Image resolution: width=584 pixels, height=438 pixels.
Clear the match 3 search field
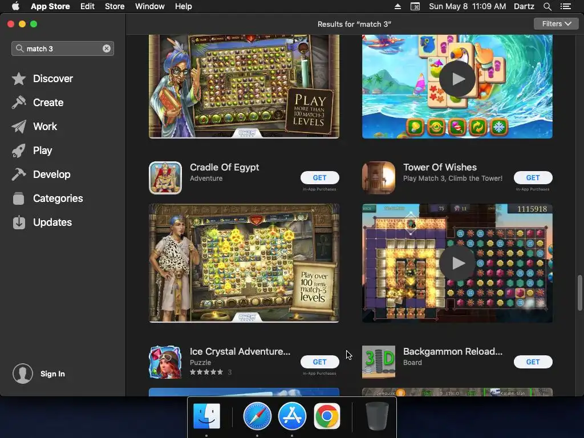coord(107,48)
